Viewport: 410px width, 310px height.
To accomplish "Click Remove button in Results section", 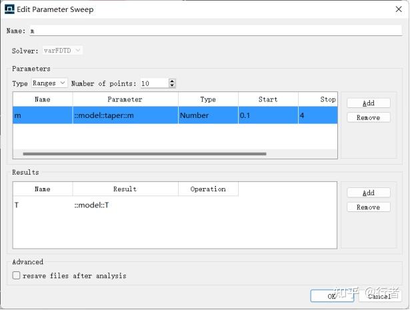I will 368,207.
